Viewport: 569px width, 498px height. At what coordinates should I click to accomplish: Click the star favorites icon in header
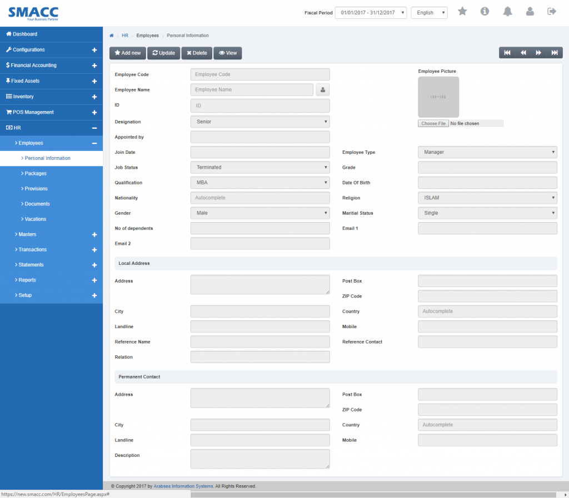point(462,11)
